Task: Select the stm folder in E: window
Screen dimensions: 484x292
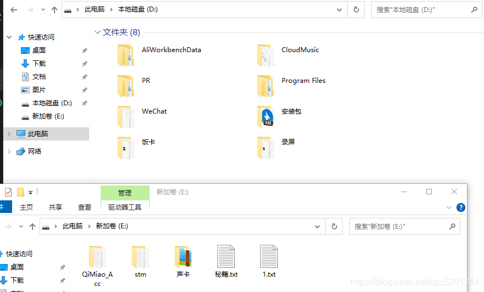Action: tap(140, 257)
